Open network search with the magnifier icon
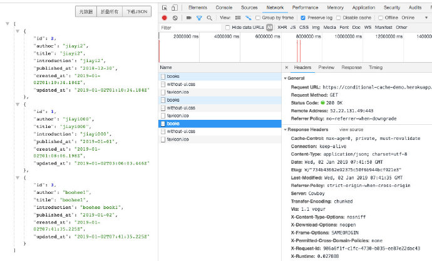This screenshot has width=432, height=261. pos(209,18)
